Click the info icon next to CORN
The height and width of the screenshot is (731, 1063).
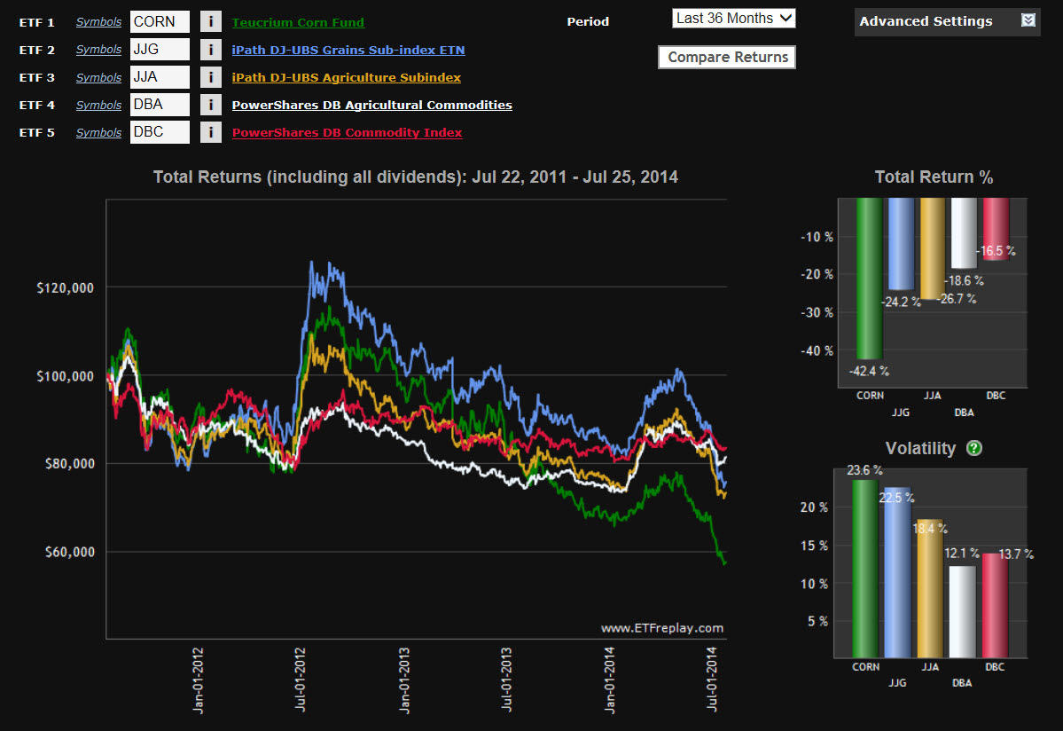pos(210,22)
